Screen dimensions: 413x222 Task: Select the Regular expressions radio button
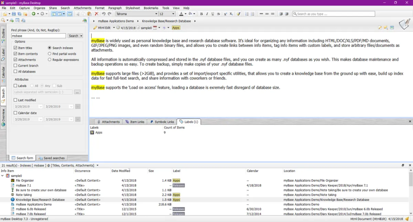[x=50, y=60]
